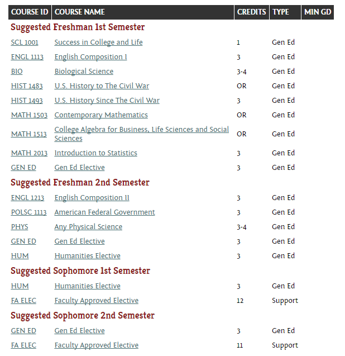
Task: Click the MIN GD column header
Action: pyautogui.click(x=318, y=12)
